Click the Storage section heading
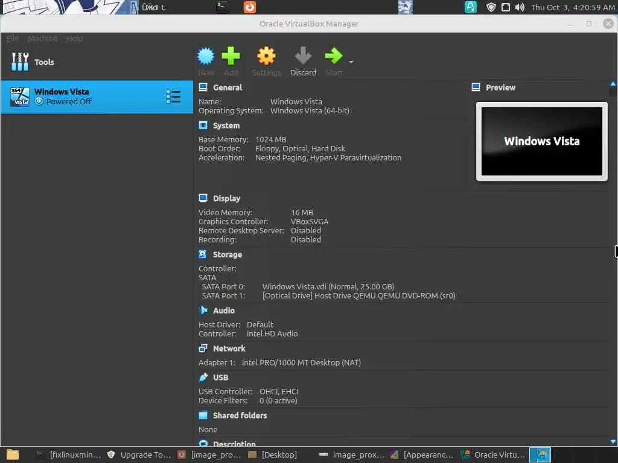 point(228,255)
